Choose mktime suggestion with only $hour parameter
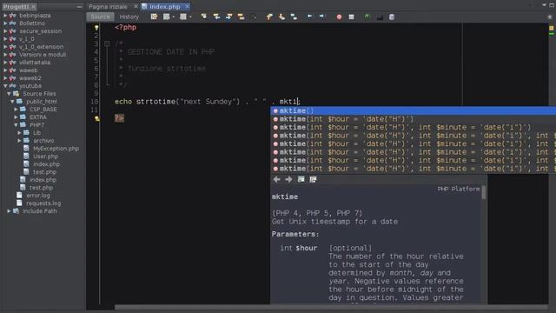Viewport: 556px width, 313px height. coord(414,119)
